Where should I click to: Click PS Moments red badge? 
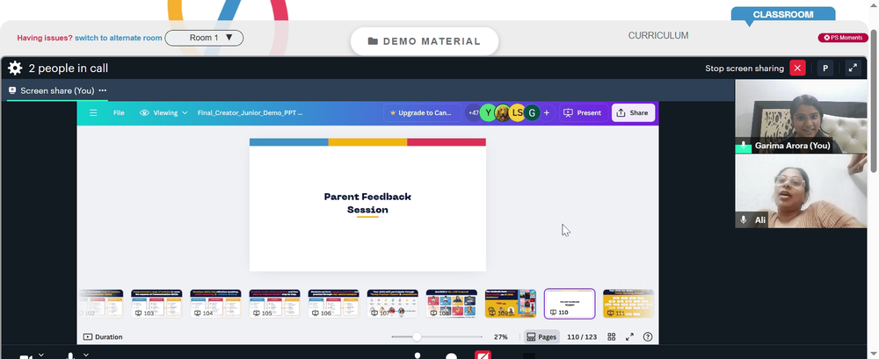843,38
